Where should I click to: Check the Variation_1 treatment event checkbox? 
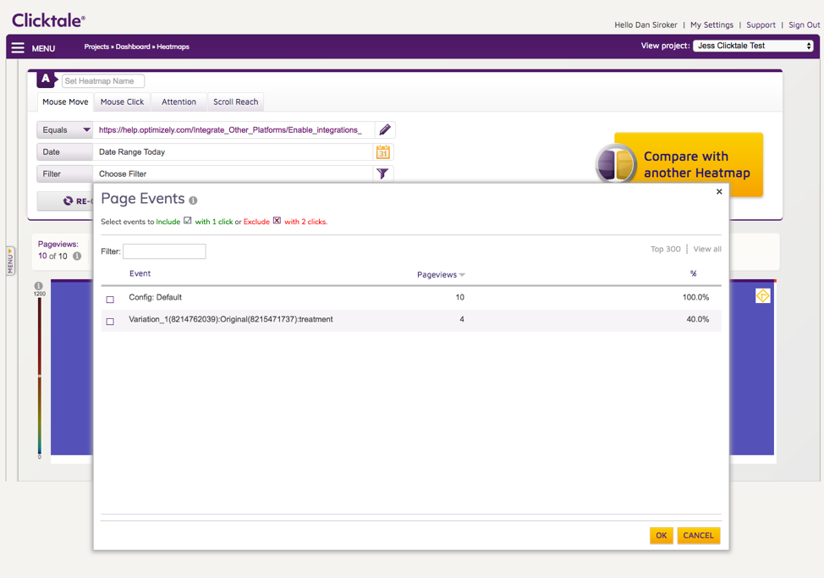pos(110,322)
